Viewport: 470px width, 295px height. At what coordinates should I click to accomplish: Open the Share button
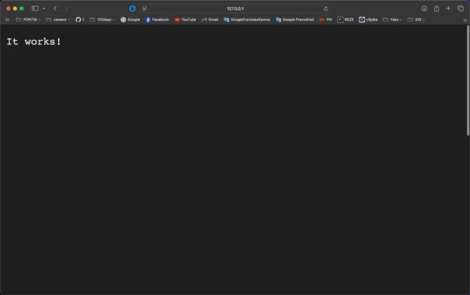(436, 8)
